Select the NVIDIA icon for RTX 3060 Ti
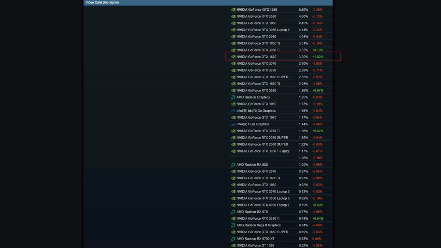This screenshot has width=441, height=248. pos(233,50)
